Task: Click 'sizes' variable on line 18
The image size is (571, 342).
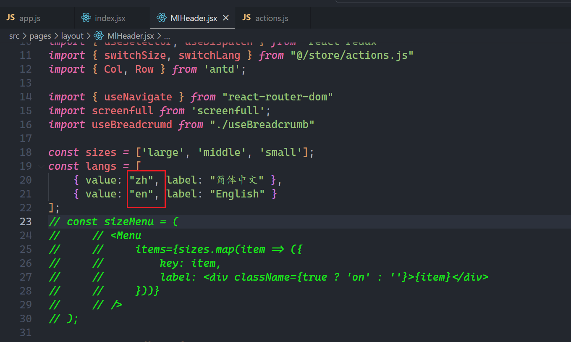Action: (101, 152)
